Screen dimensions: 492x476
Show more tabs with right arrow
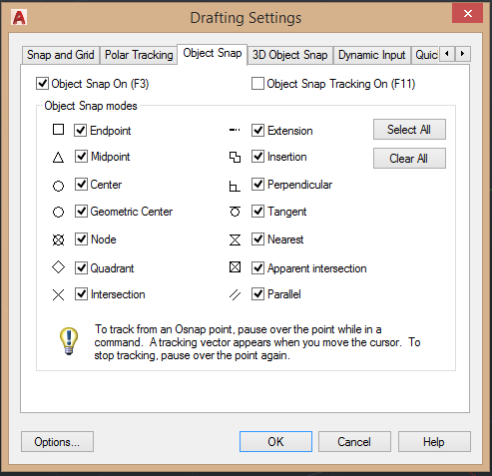(x=463, y=54)
